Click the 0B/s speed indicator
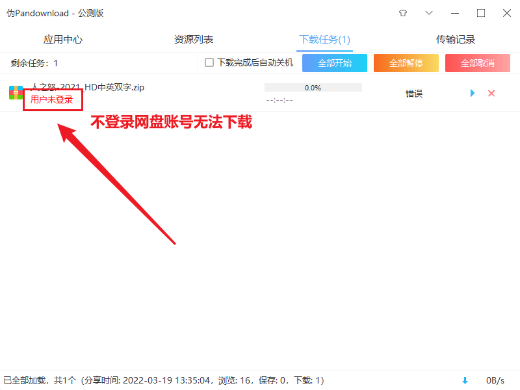The height and width of the screenshot is (390, 520). pyautogui.click(x=495, y=380)
